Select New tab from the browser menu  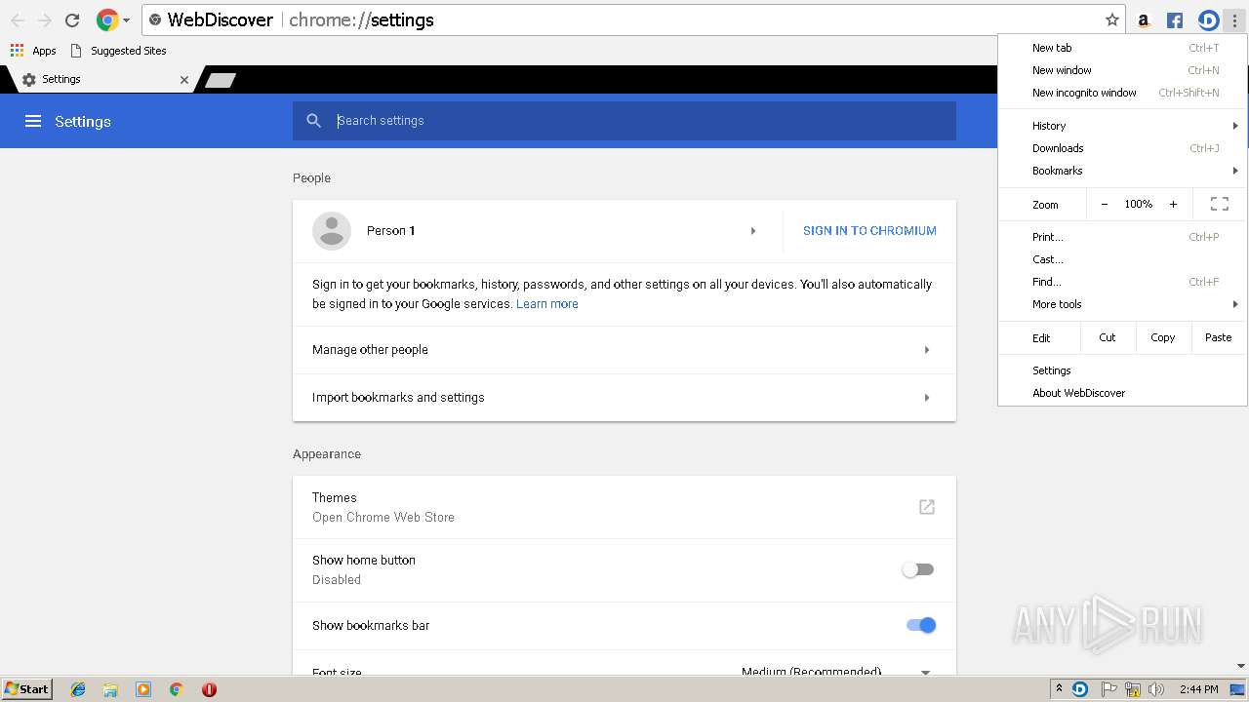pyautogui.click(x=1122, y=48)
